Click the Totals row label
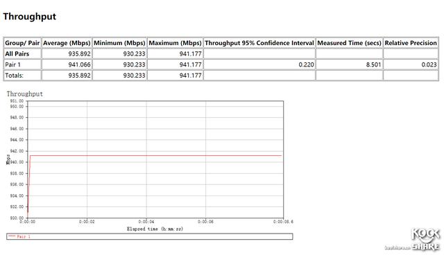This screenshot has width=444, height=255. 14,76
